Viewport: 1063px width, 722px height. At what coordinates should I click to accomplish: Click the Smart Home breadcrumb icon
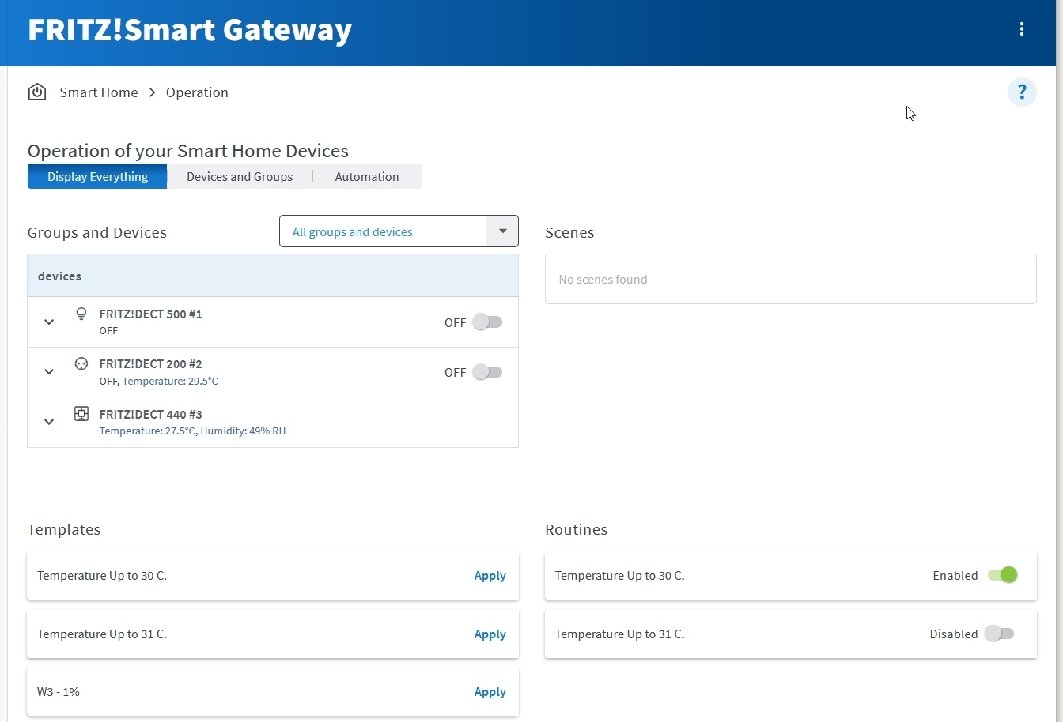[x=37, y=92]
